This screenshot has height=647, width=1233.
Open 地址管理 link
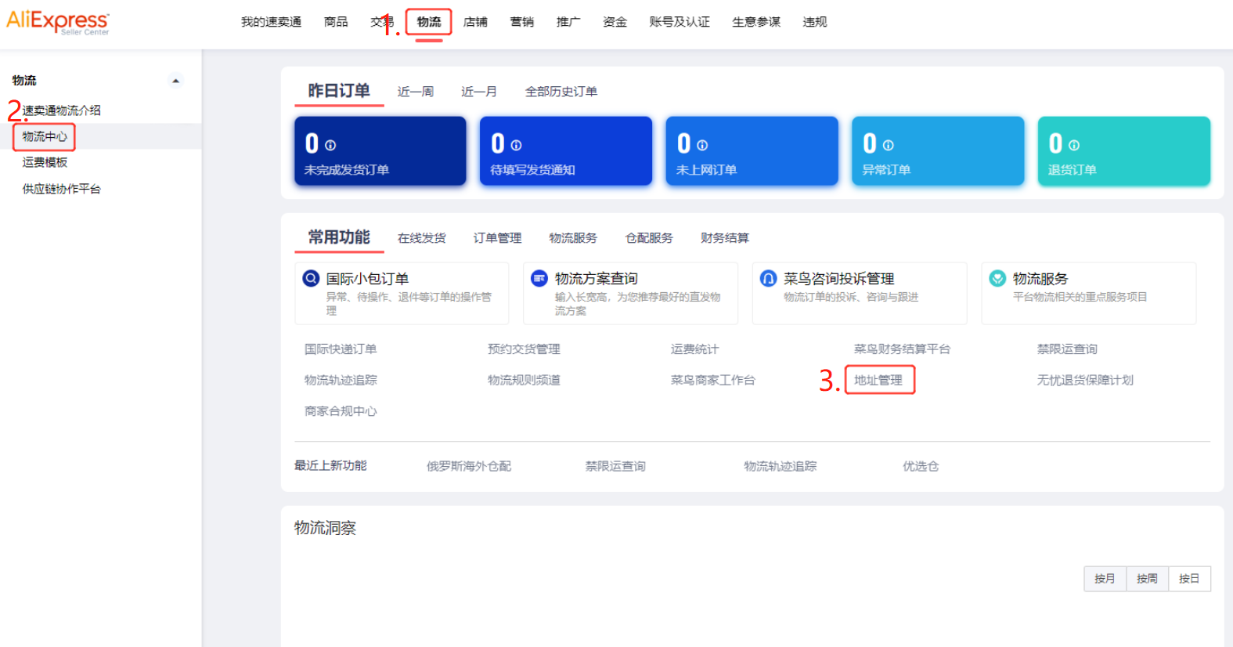[878, 381]
